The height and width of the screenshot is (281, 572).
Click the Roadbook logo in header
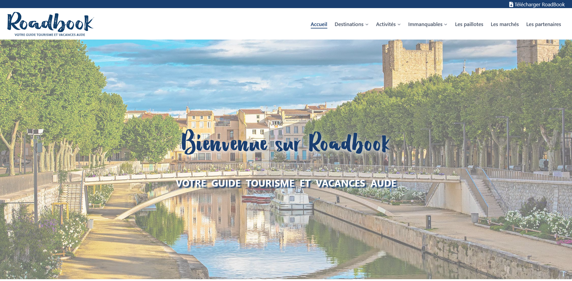(x=50, y=24)
